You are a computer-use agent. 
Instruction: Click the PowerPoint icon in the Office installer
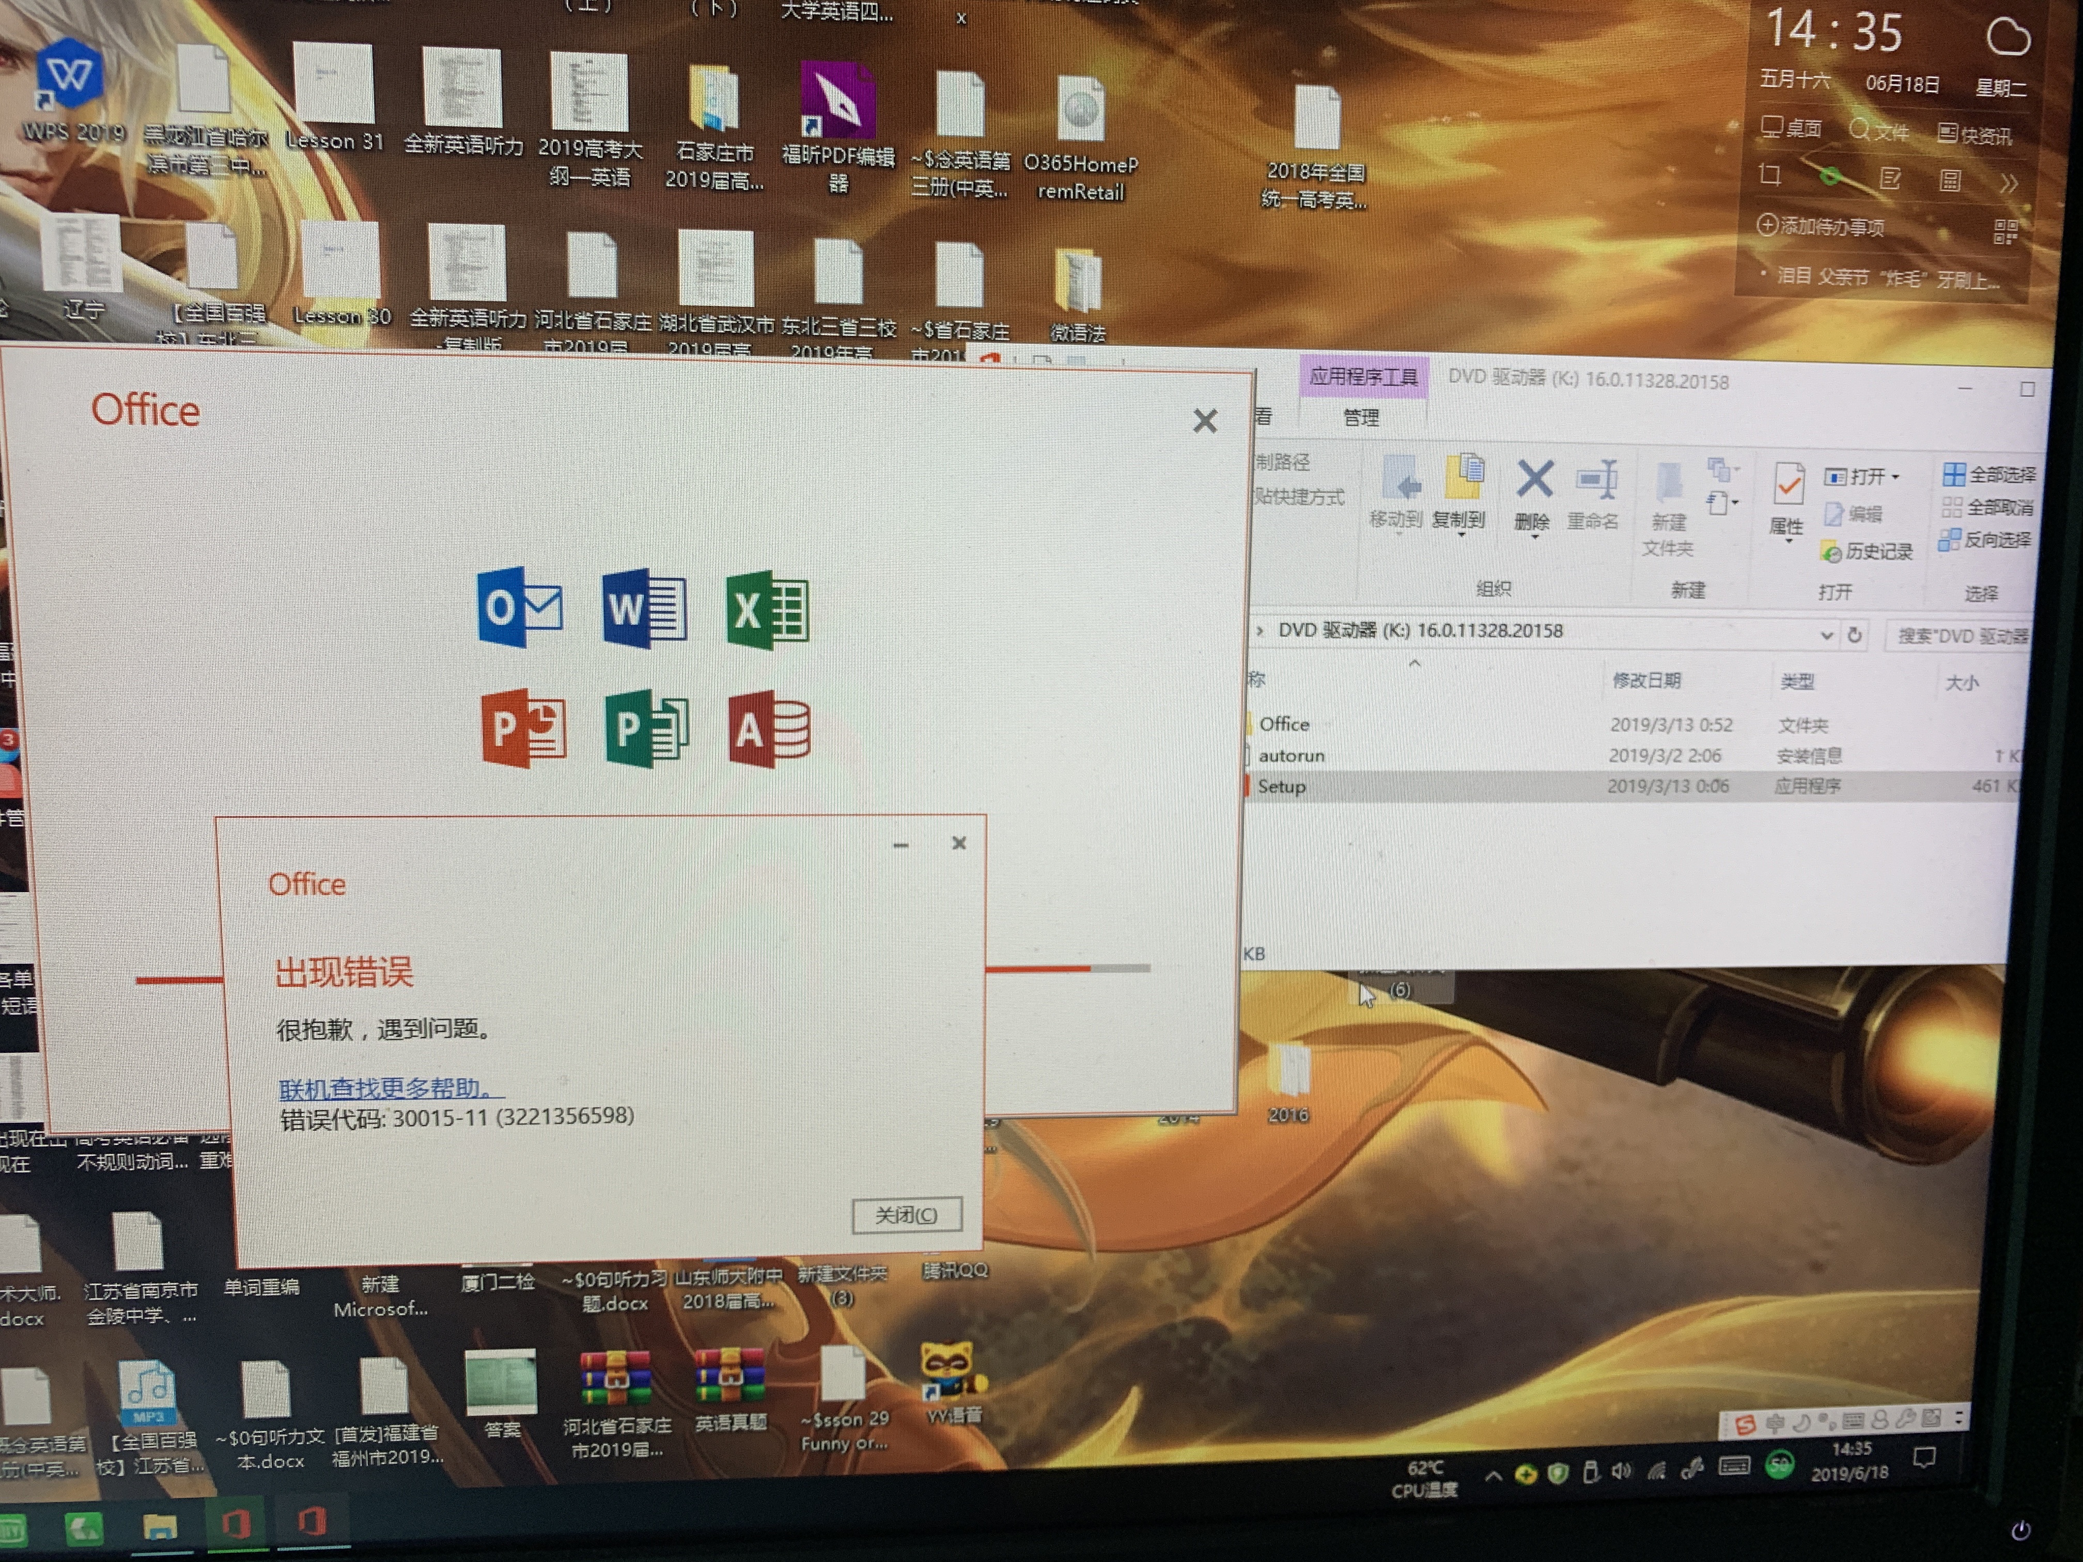(523, 729)
